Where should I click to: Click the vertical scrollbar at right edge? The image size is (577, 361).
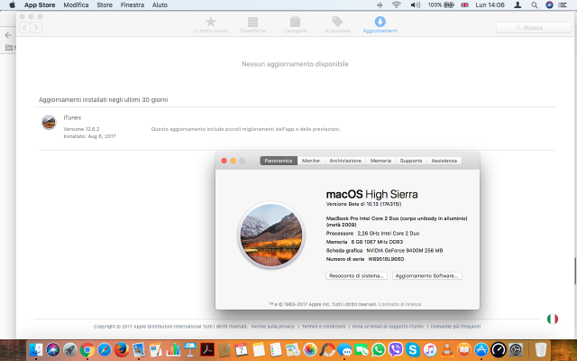[575, 271]
